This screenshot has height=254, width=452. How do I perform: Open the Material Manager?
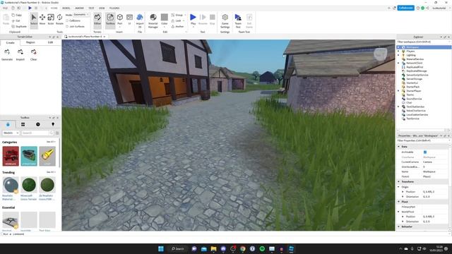[153, 20]
